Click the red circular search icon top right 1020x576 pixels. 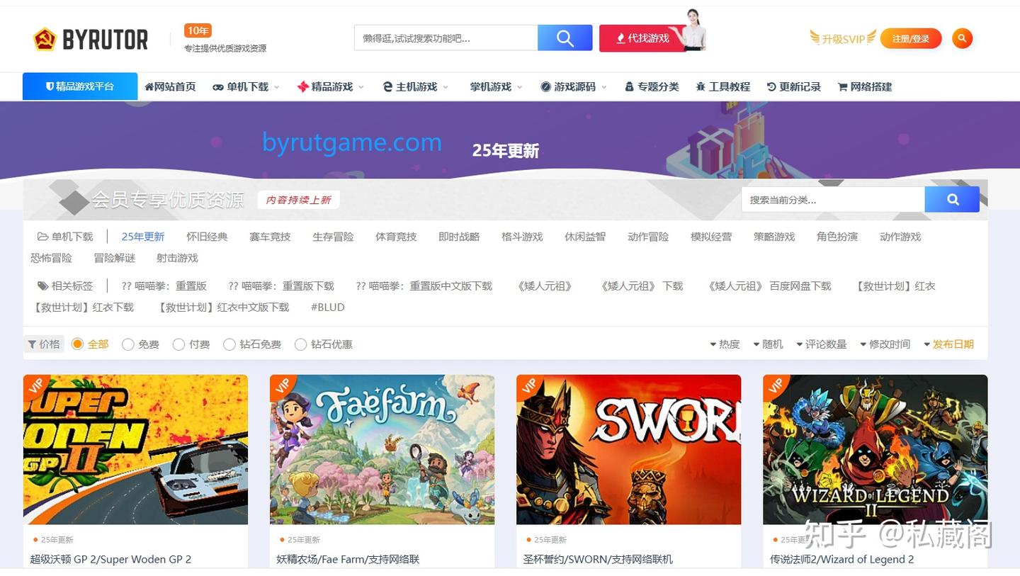962,38
